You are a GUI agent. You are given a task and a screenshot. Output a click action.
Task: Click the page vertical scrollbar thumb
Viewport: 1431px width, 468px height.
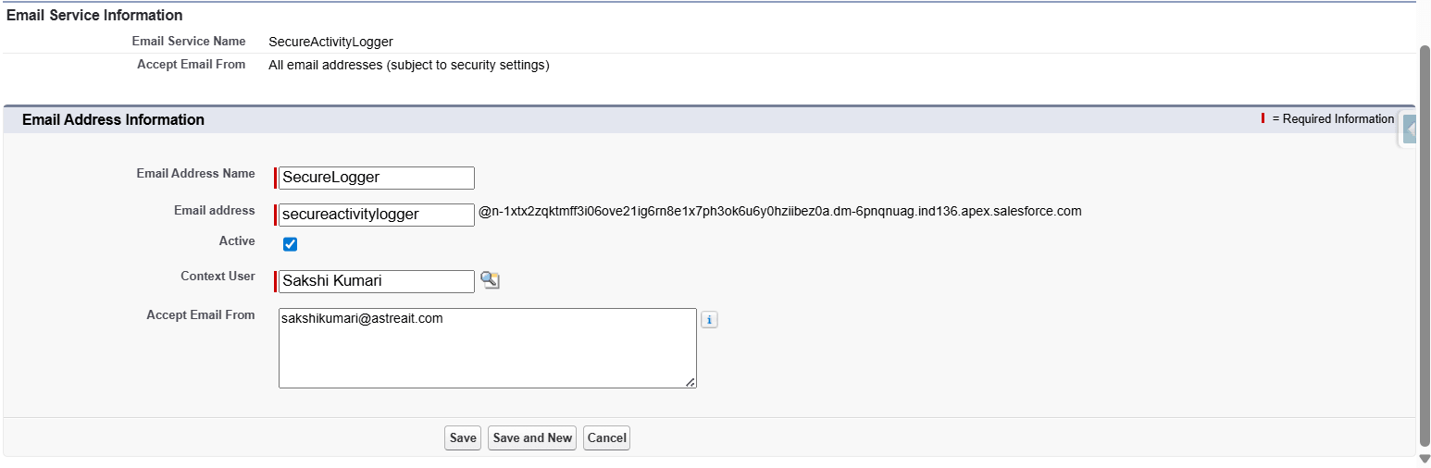1425,247
